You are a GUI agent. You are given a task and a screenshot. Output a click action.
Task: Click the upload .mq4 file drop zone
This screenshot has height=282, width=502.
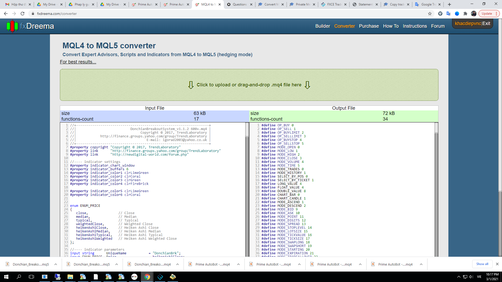[249, 85]
